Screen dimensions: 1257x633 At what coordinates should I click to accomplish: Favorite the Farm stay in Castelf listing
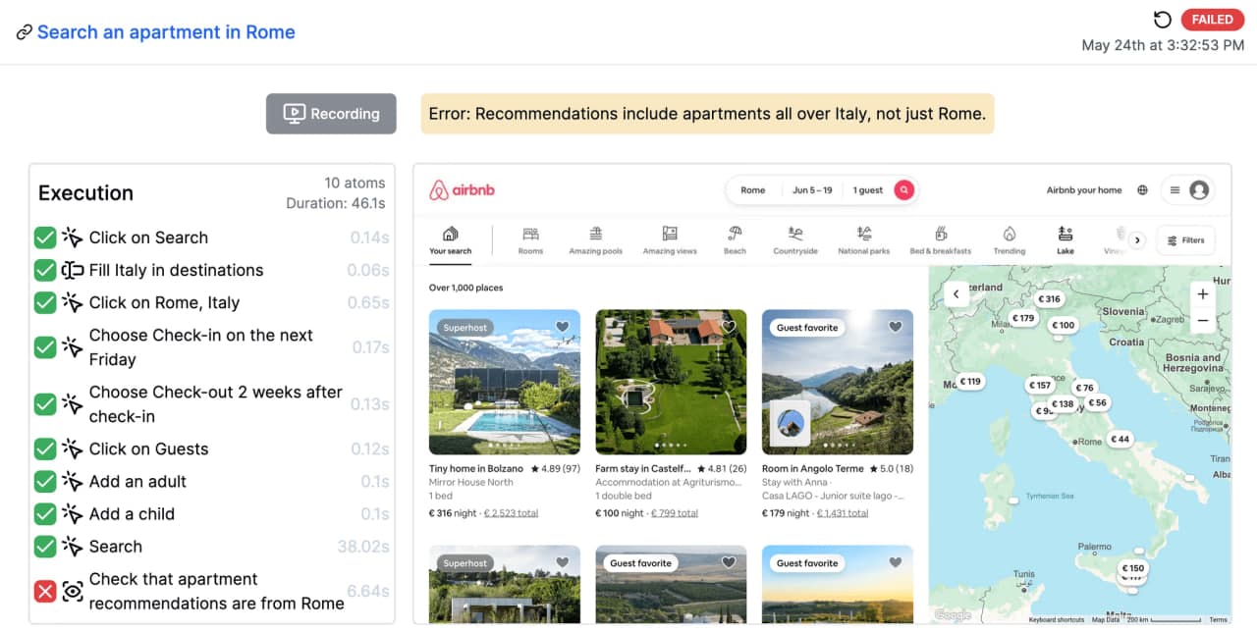coord(729,327)
